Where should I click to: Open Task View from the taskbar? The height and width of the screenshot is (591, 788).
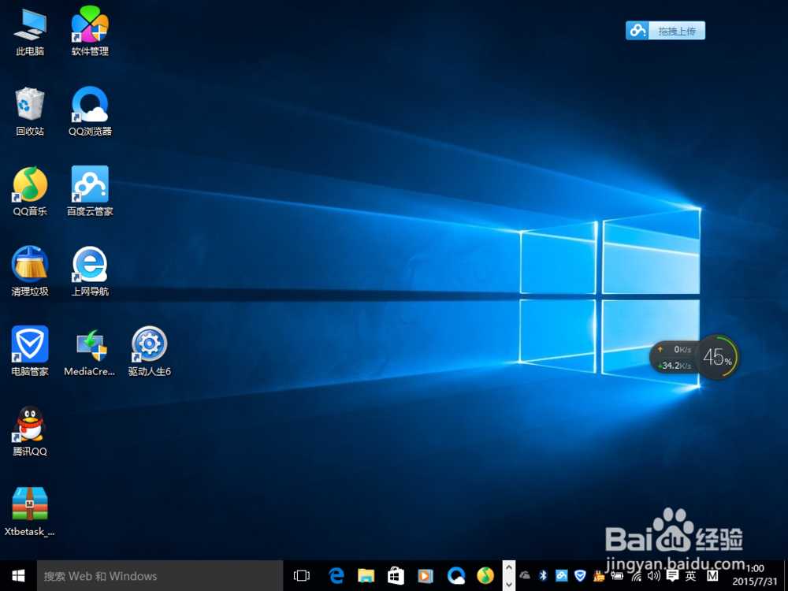302,576
